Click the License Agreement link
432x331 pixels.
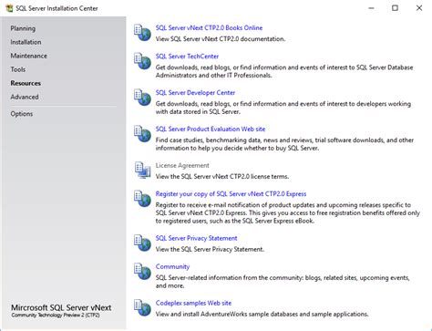182,165
